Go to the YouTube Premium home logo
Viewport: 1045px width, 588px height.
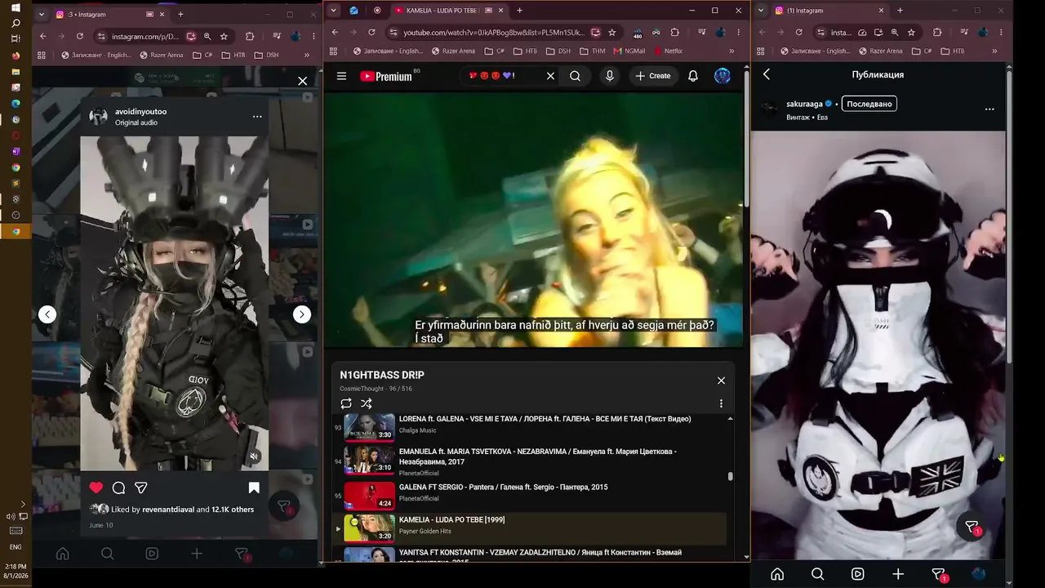pyautogui.click(x=386, y=76)
